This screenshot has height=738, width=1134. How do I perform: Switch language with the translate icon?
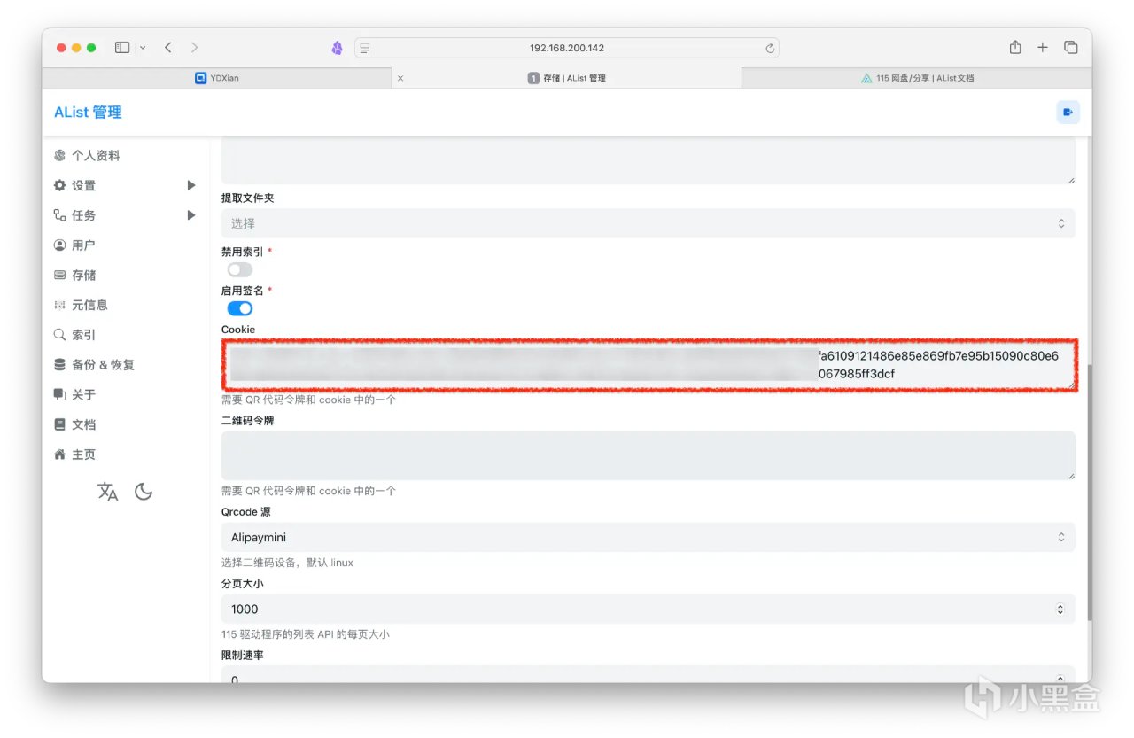(107, 492)
